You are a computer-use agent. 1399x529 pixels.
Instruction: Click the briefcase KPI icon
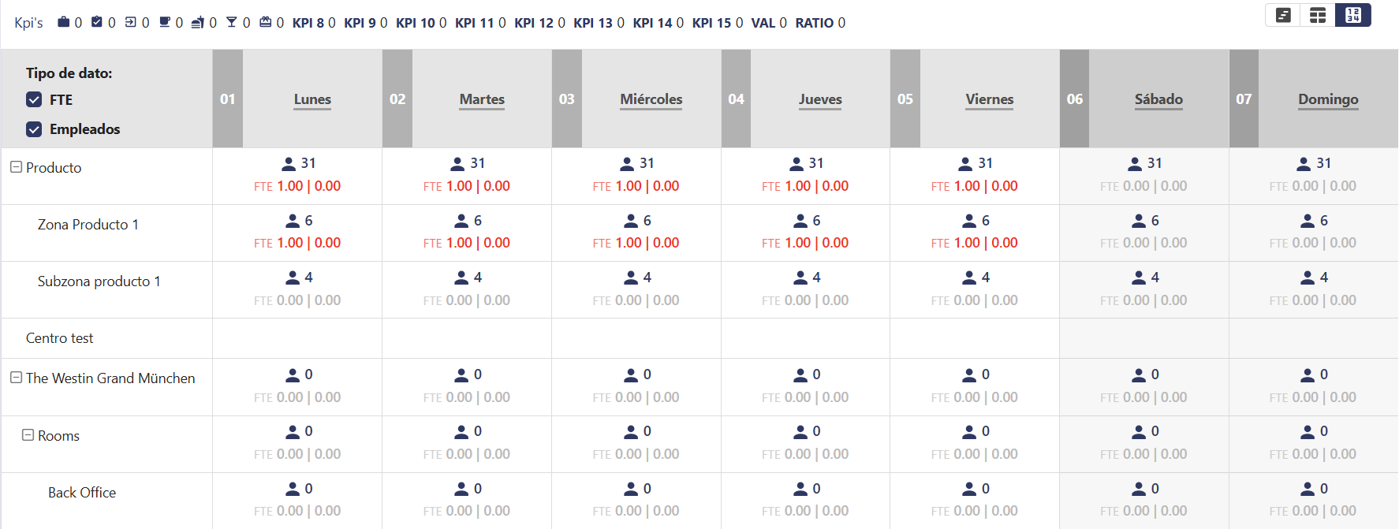(x=64, y=22)
